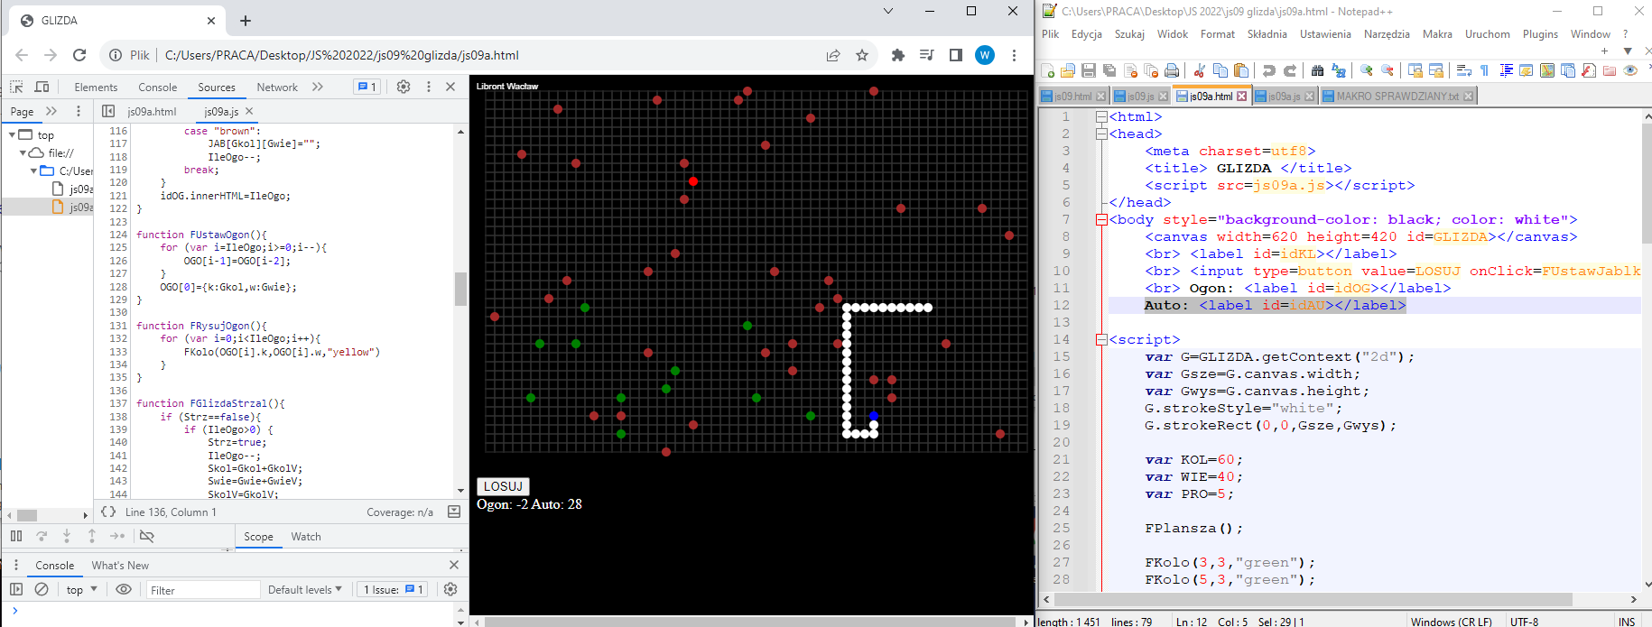Open DevTools settings gear
Viewport: 1652px width, 627px height.
point(404,87)
